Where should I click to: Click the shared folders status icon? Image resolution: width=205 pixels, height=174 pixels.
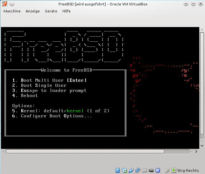coord(144,171)
